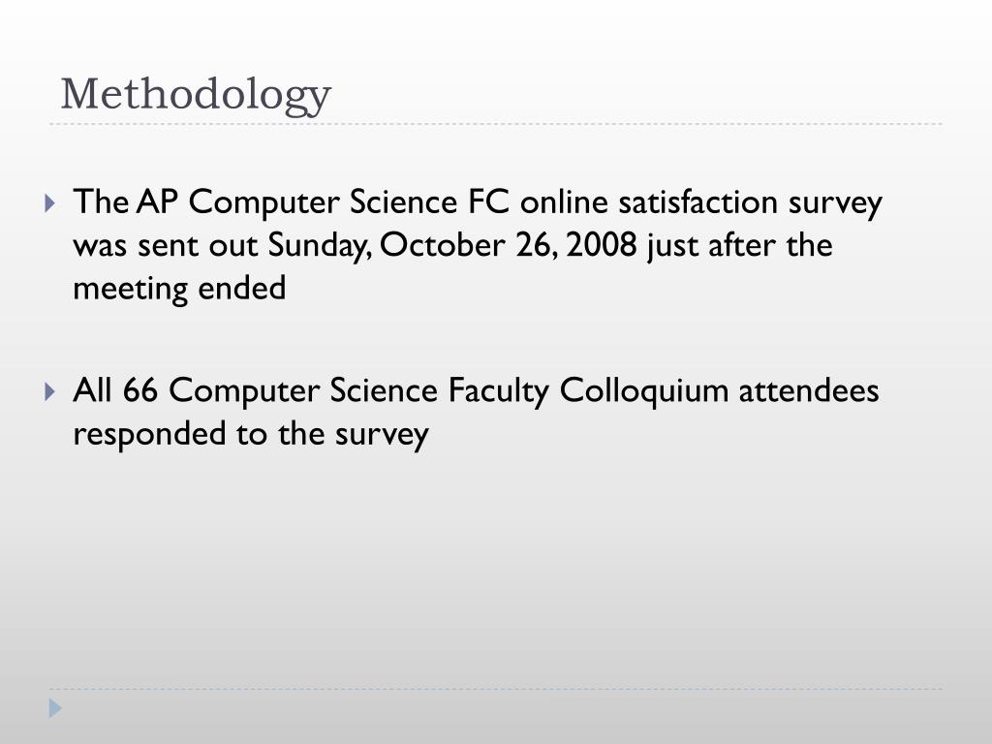Screen dimensions: 992x744
Task: Click the words 'meeting ended'
Action: point(179,289)
